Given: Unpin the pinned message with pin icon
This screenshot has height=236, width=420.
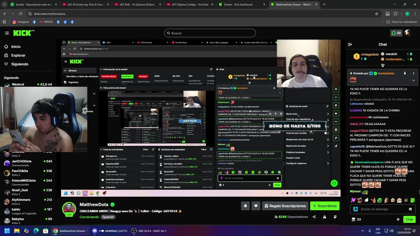Looking at the screenshot, I should 405,73.
